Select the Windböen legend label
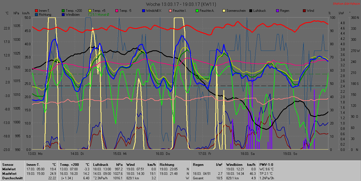This screenshot has height=181, width=361. [x=72, y=14]
